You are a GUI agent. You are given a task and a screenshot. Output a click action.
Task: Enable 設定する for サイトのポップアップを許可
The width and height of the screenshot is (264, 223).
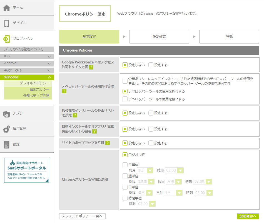click(x=151, y=143)
